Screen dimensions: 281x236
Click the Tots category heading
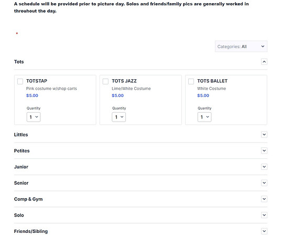tap(19, 62)
